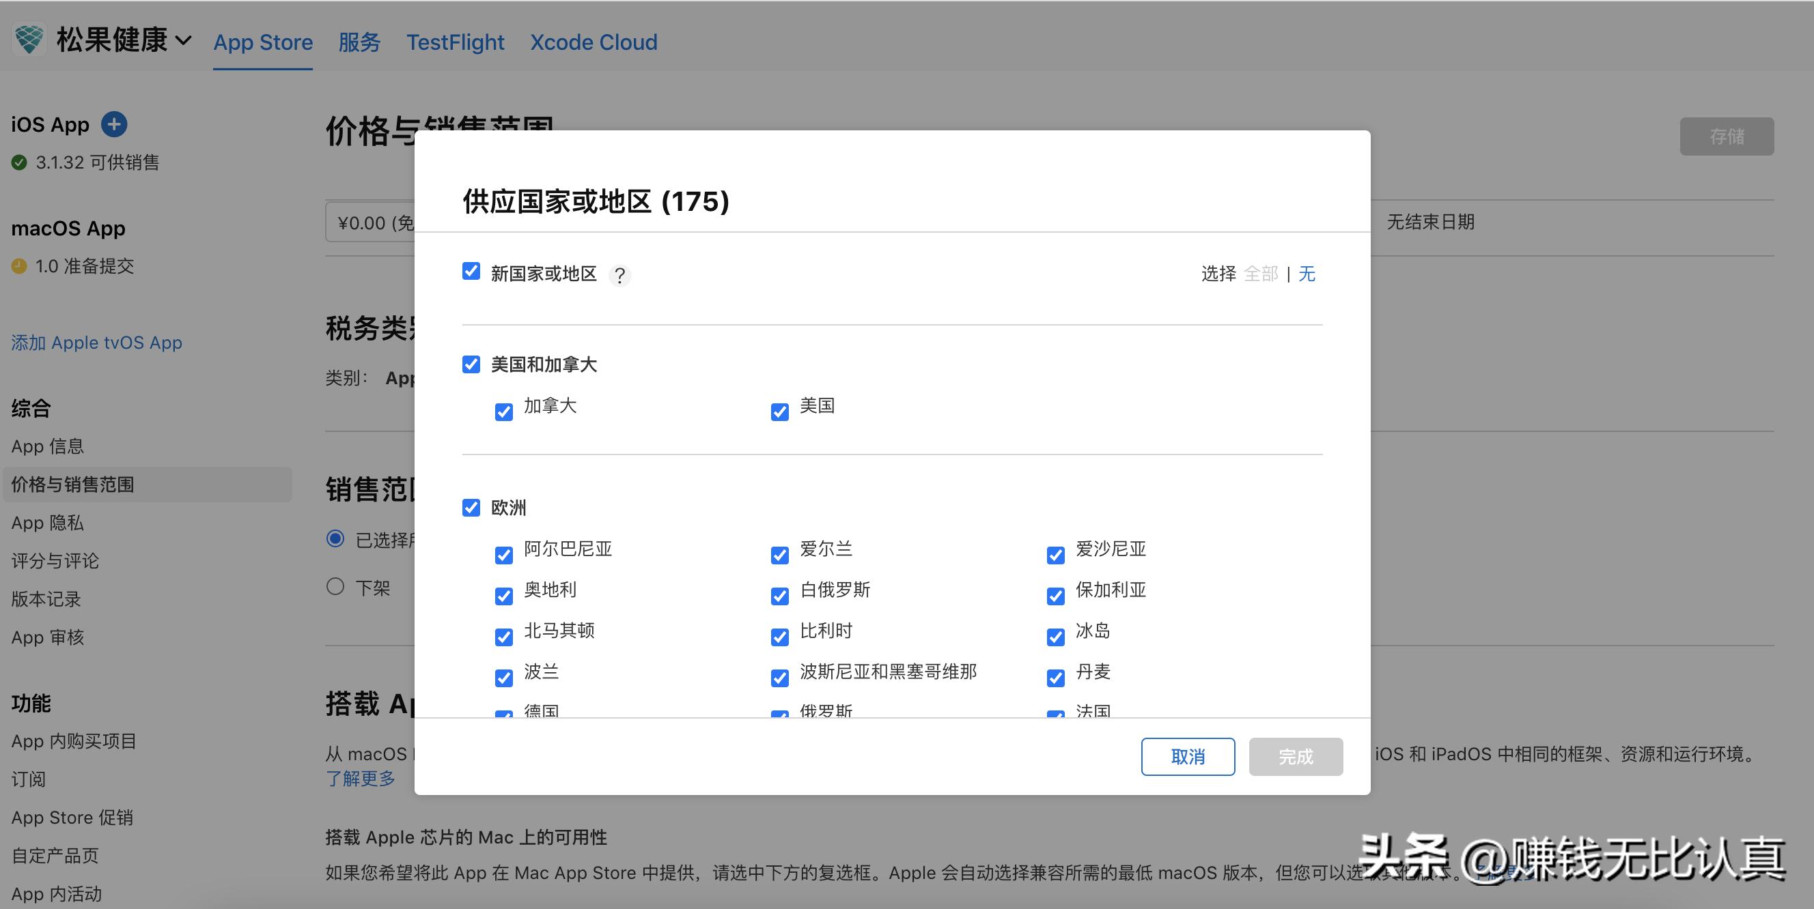Click the blue plus icon beside iOS App
Image resolution: width=1814 pixels, height=909 pixels.
(114, 124)
